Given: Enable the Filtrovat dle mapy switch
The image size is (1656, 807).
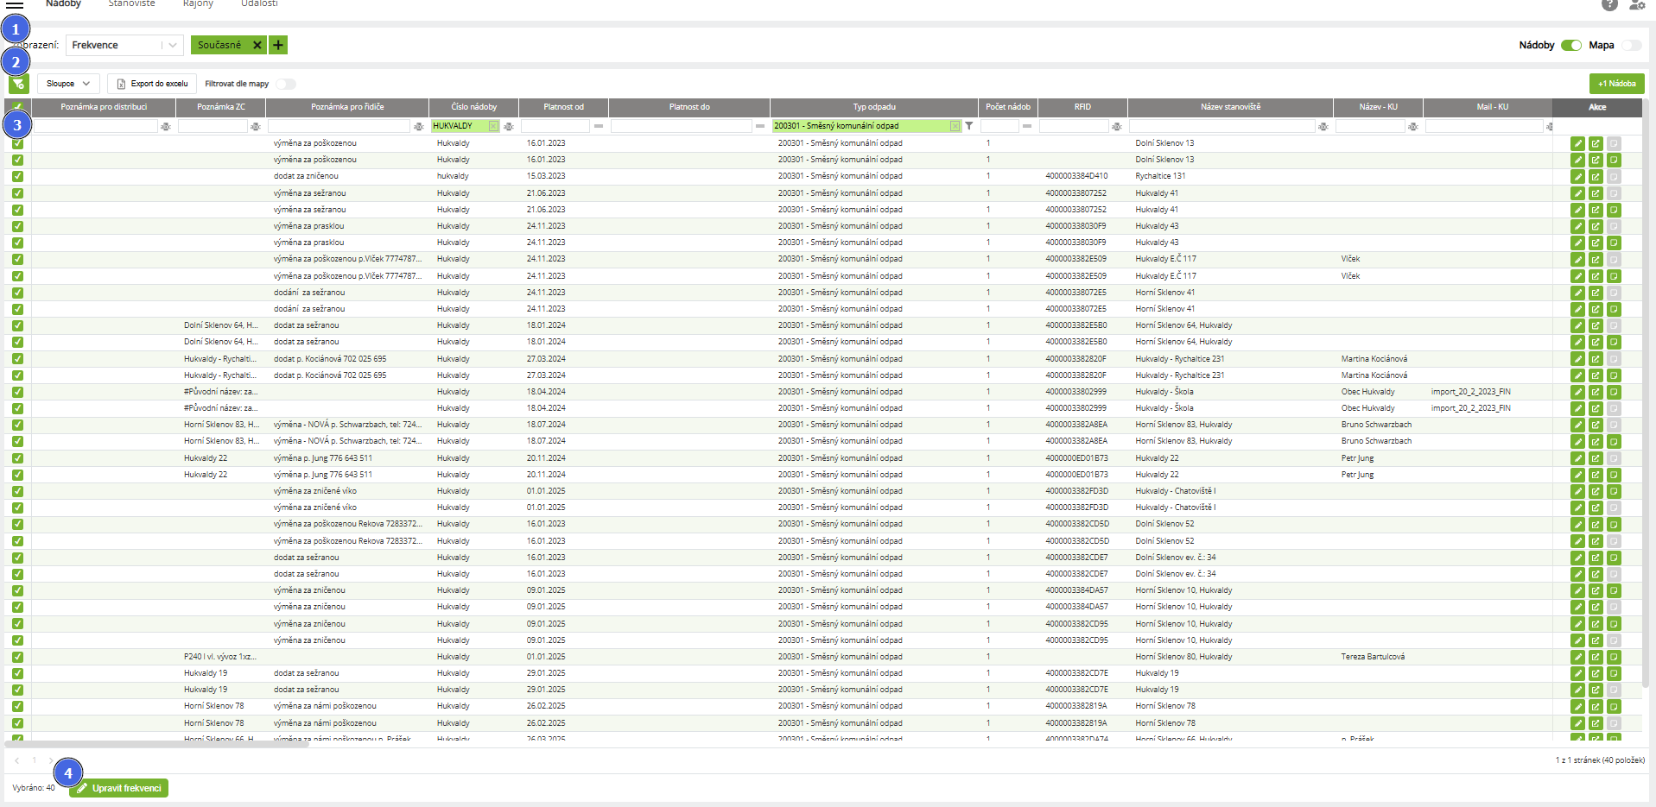Looking at the screenshot, I should point(286,84).
